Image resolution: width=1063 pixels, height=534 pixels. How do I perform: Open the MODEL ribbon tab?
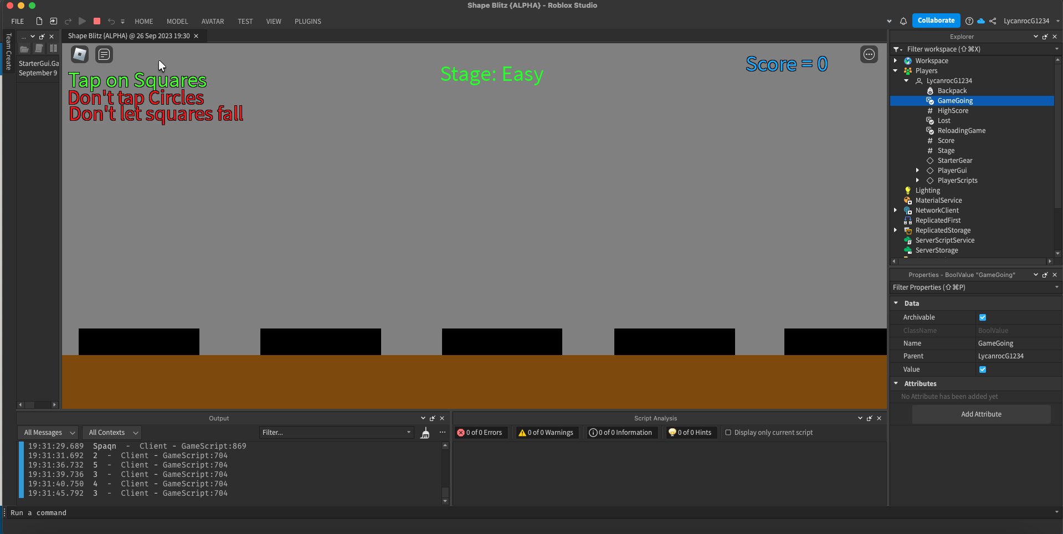point(177,22)
